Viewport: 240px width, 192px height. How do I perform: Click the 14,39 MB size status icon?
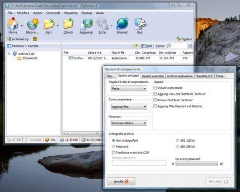62,140
